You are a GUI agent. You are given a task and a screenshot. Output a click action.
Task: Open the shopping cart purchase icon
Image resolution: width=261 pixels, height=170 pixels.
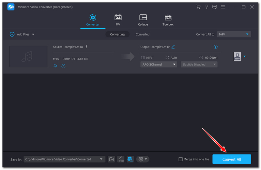point(198,7)
